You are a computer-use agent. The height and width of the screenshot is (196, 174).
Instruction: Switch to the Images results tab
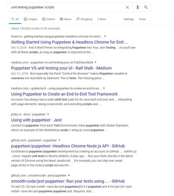point(30,19)
